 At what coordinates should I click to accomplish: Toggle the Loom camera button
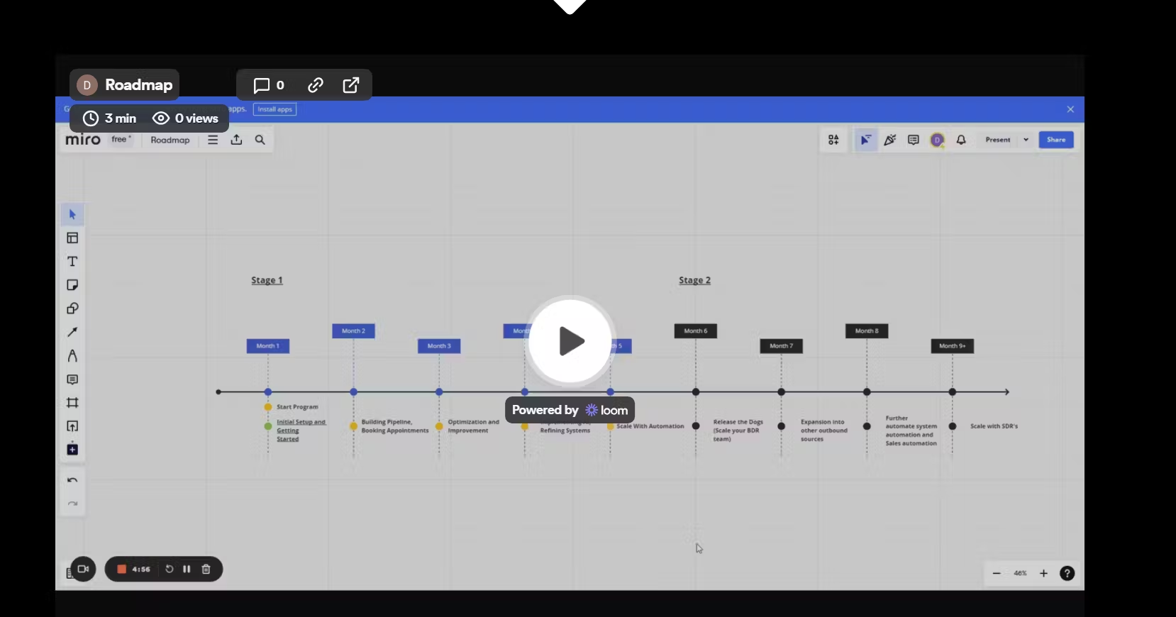tap(83, 569)
